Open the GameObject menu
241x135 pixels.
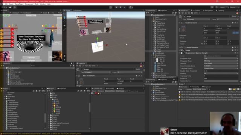19,4
